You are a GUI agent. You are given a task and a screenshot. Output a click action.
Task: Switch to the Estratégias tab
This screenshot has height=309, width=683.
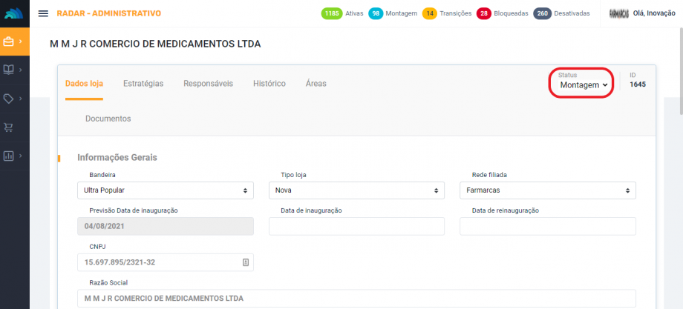pos(143,84)
